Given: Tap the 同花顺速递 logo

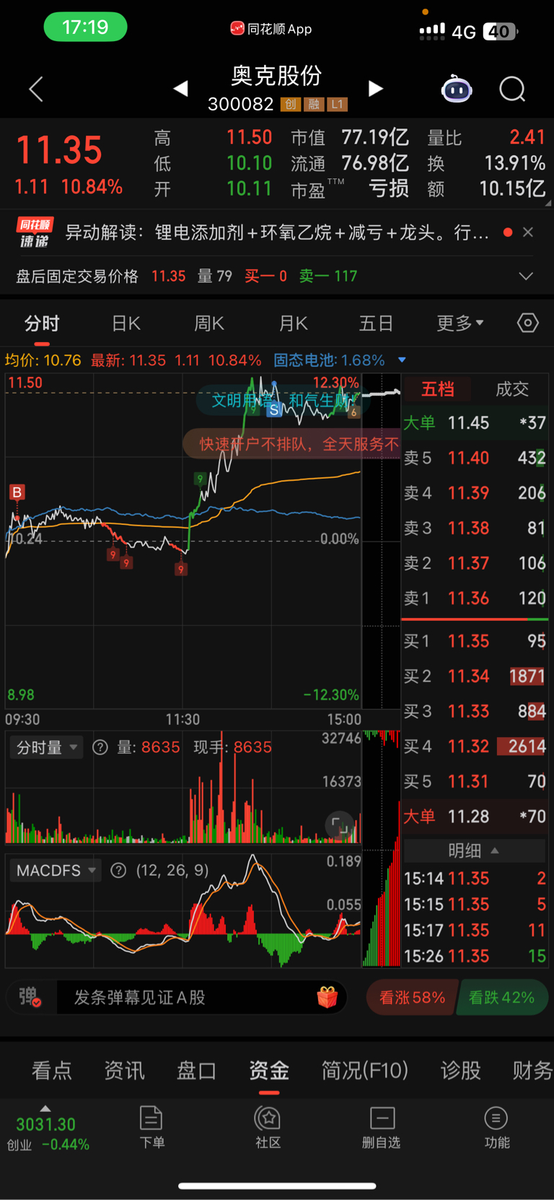Looking at the screenshot, I should 35,232.
